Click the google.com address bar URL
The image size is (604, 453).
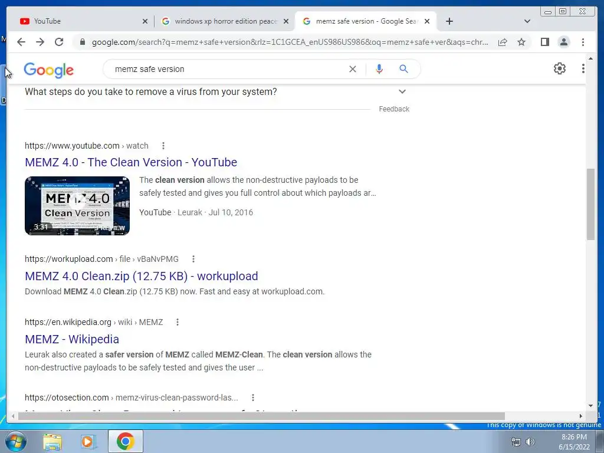(290, 42)
